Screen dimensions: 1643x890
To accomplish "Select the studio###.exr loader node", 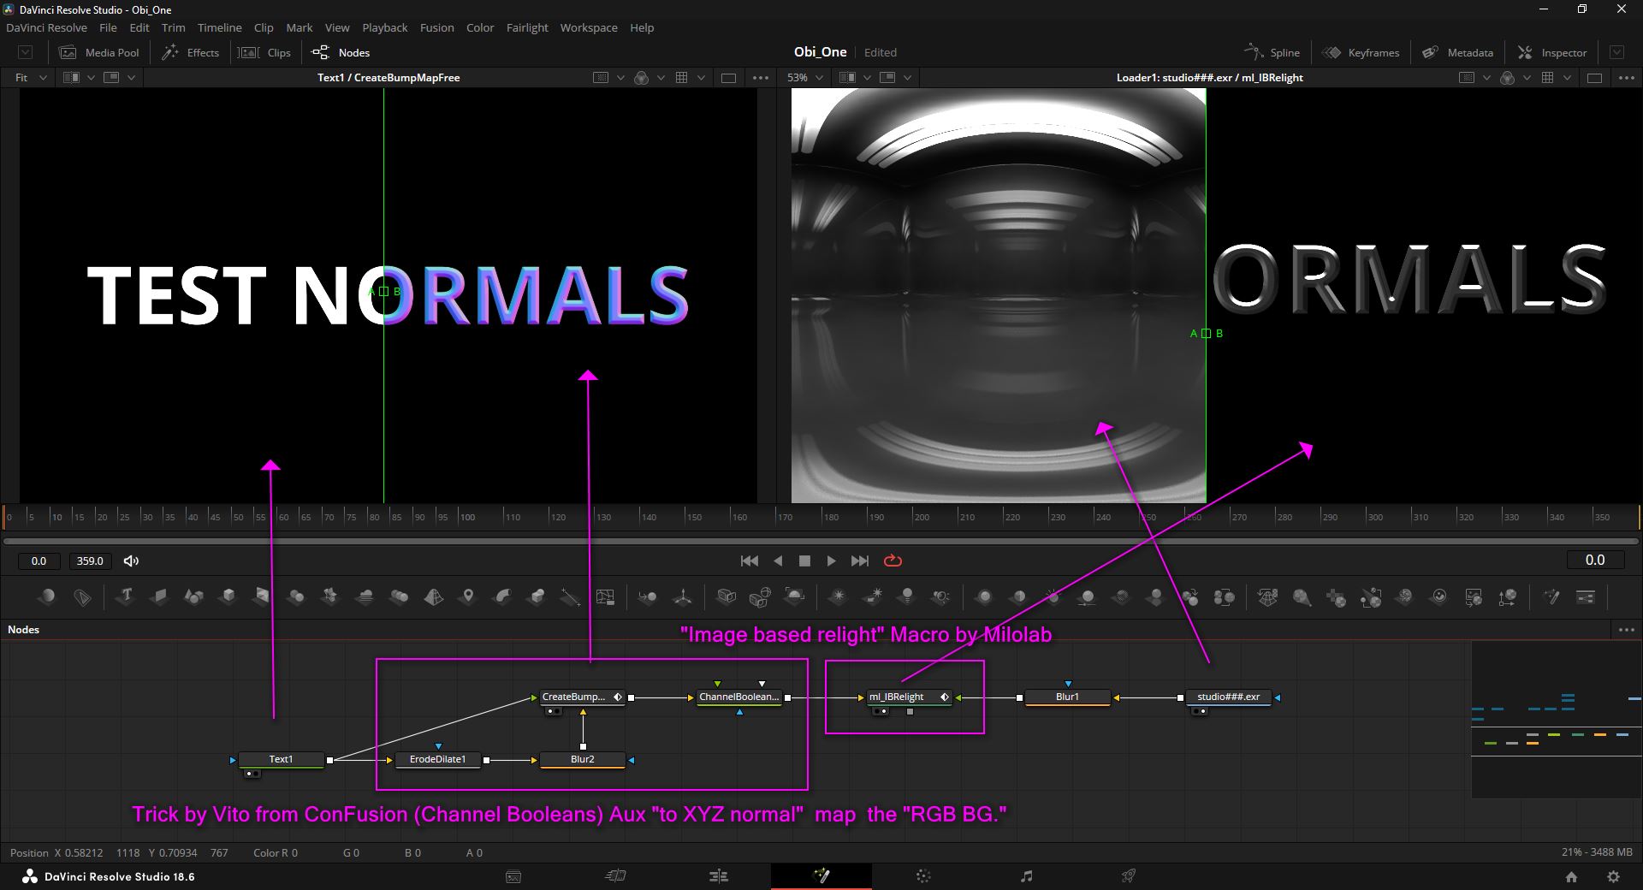I will point(1228,697).
